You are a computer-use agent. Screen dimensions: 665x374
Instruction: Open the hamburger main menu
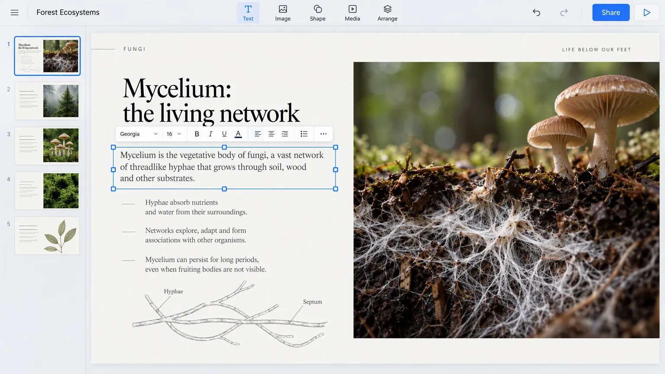[14, 13]
